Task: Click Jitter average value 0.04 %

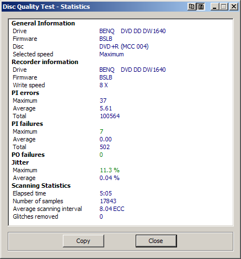Action: click(x=110, y=178)
